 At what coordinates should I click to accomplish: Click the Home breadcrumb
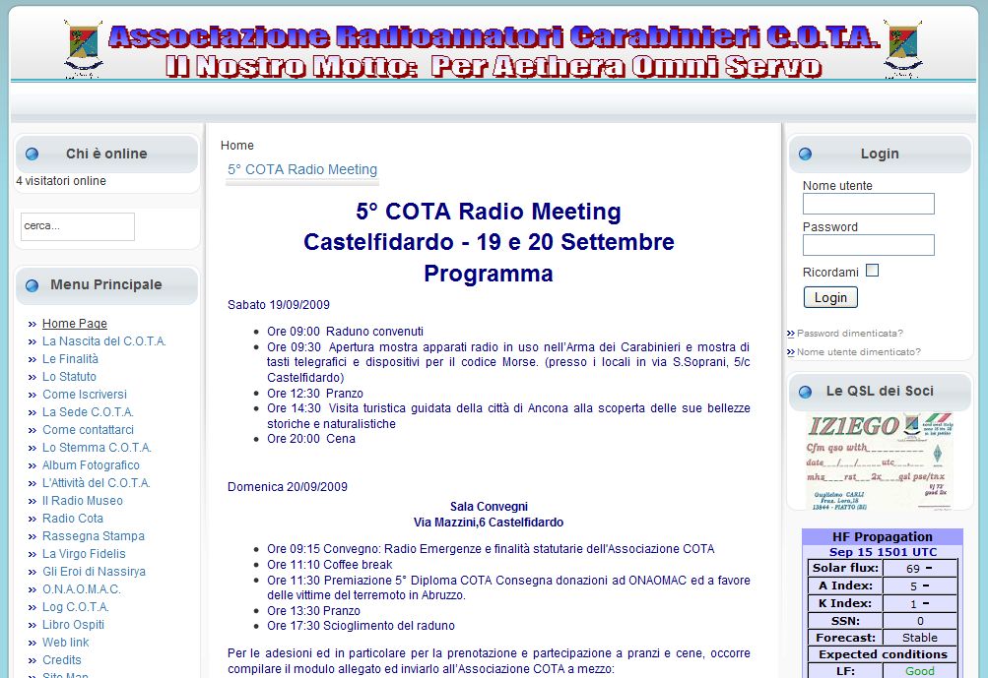237,146
